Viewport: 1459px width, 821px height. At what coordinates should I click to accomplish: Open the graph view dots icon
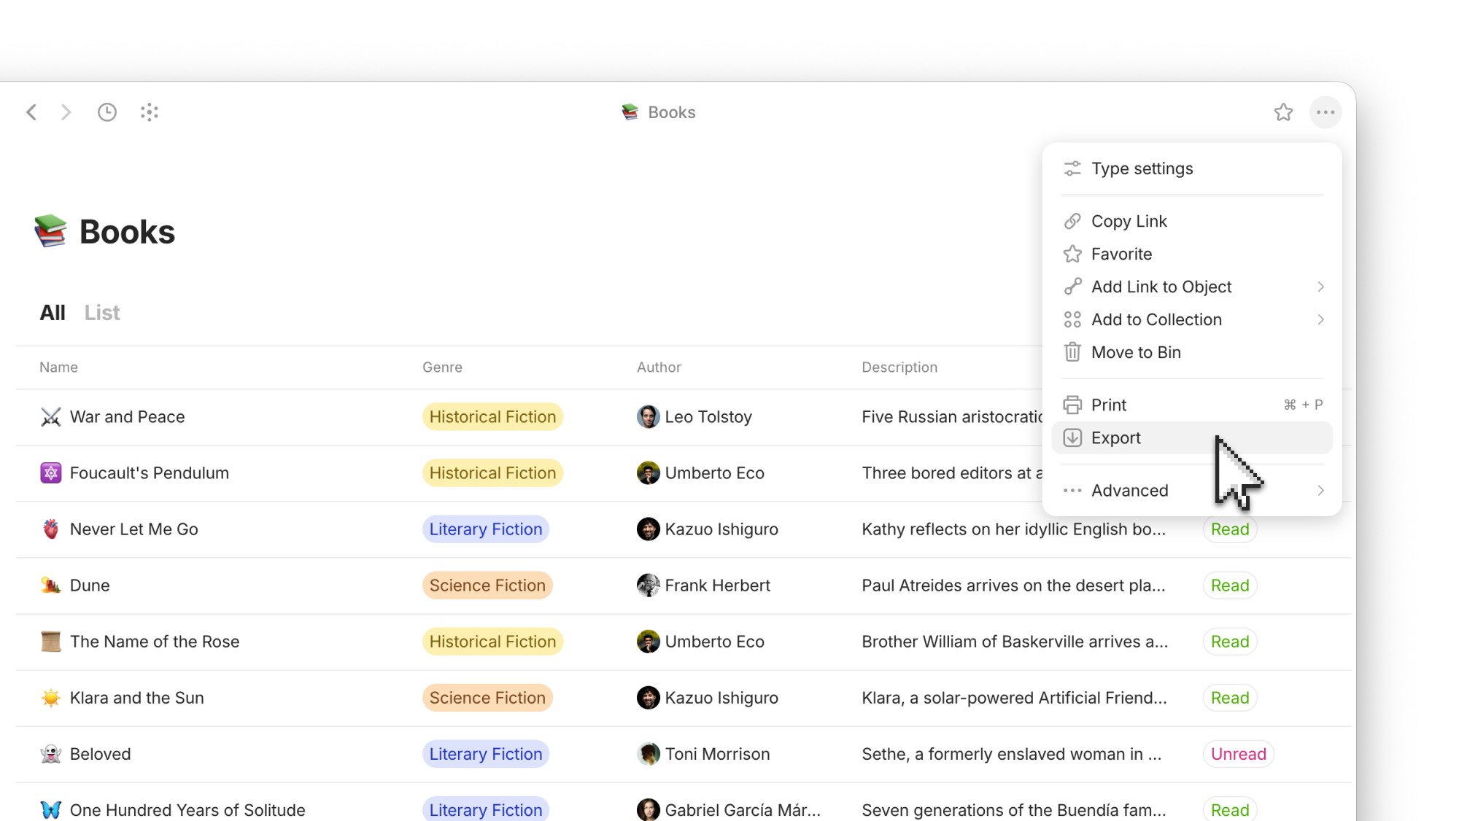point(150,112)
